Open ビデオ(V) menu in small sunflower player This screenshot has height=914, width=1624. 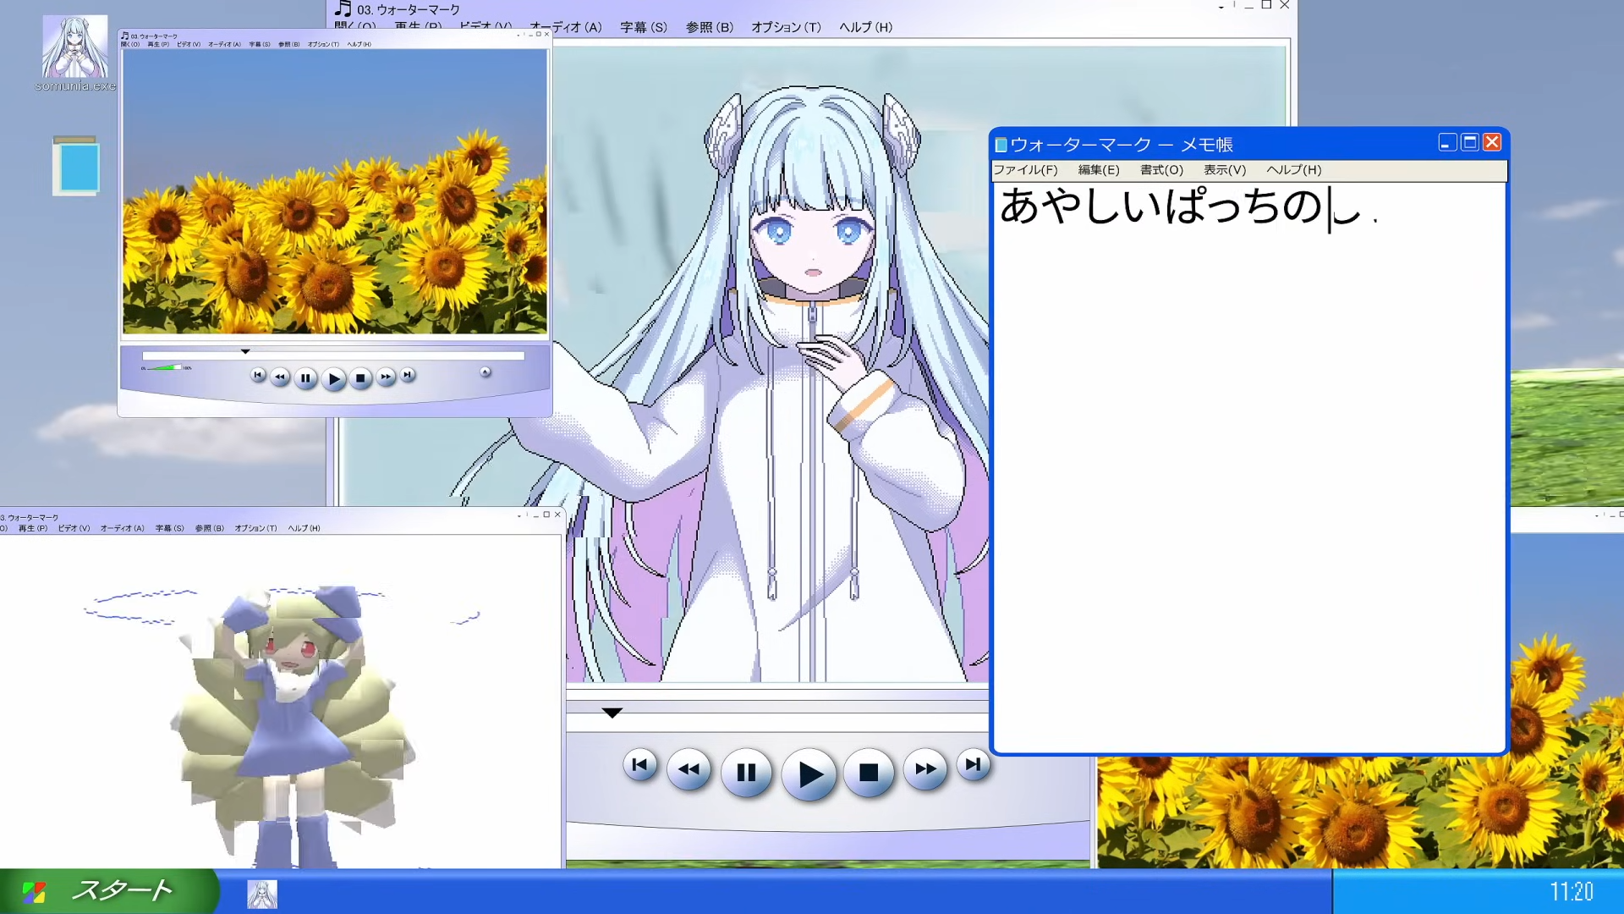[x=189, y=44]
